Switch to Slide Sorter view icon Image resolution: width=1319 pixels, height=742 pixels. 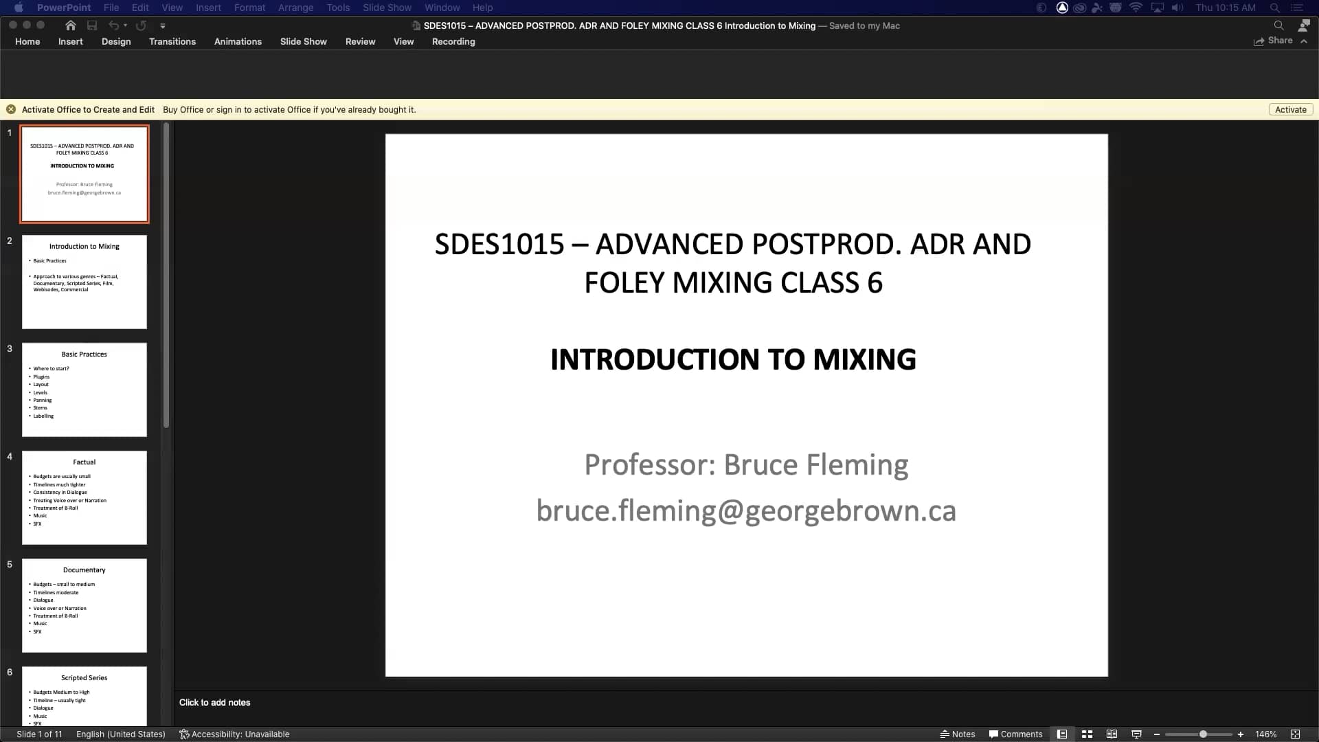click(x=1087, y=734)
